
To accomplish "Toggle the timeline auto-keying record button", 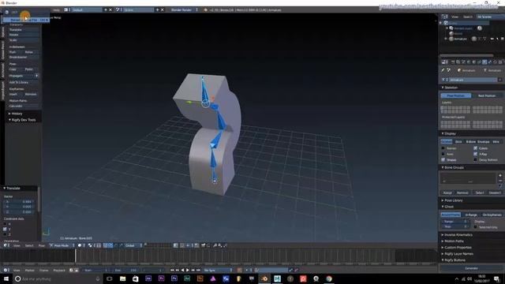I will click(x=239, y=270).
